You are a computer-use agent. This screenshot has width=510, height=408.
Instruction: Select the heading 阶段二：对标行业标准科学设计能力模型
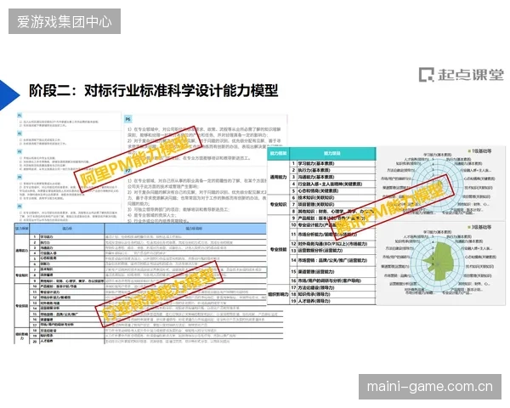[x=154, y=91]
